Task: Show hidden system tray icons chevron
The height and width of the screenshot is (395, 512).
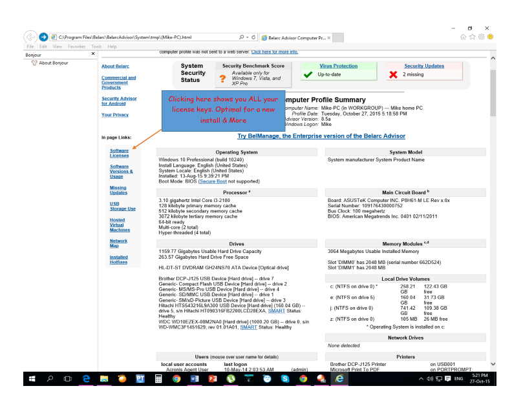Action: pos(430,379)
